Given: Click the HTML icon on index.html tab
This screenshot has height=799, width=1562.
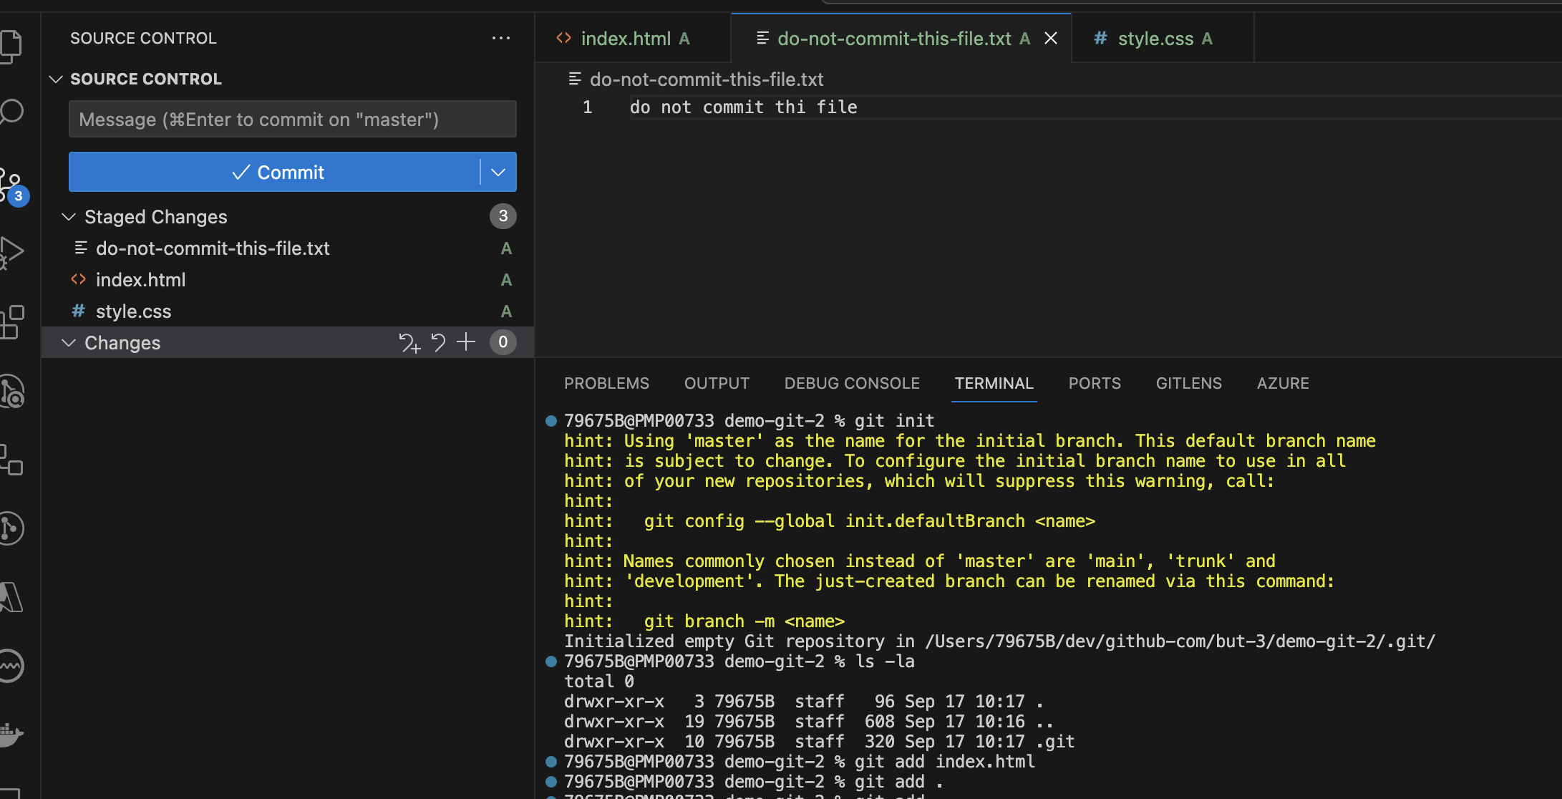Looking at the screenshot, I should point(563,38).
